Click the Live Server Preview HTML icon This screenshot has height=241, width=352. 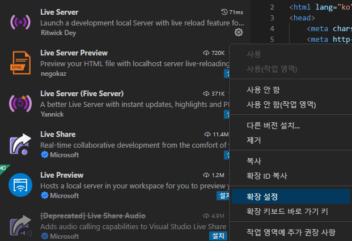(x=20, y=63)
